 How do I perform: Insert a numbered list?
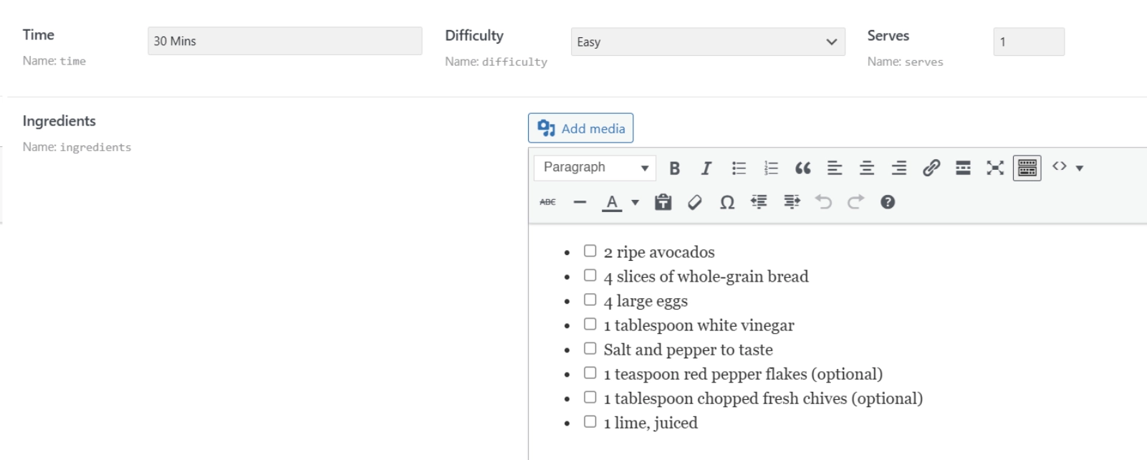pyautogui.click(x=771, y=168)
